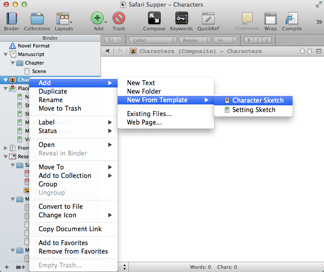Open the QuickRef panel icon
This screenshot has width=324, height=272.
click(x=208, y=18)
